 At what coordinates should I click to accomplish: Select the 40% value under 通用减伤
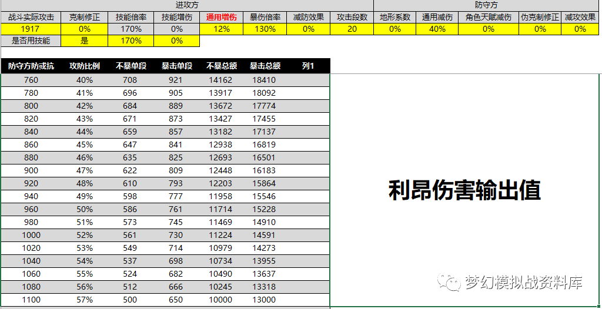click(437, 29)
